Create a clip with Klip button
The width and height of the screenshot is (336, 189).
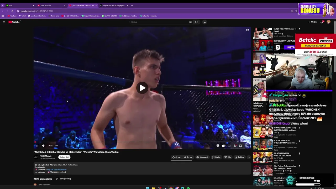[x=228, y=157]
